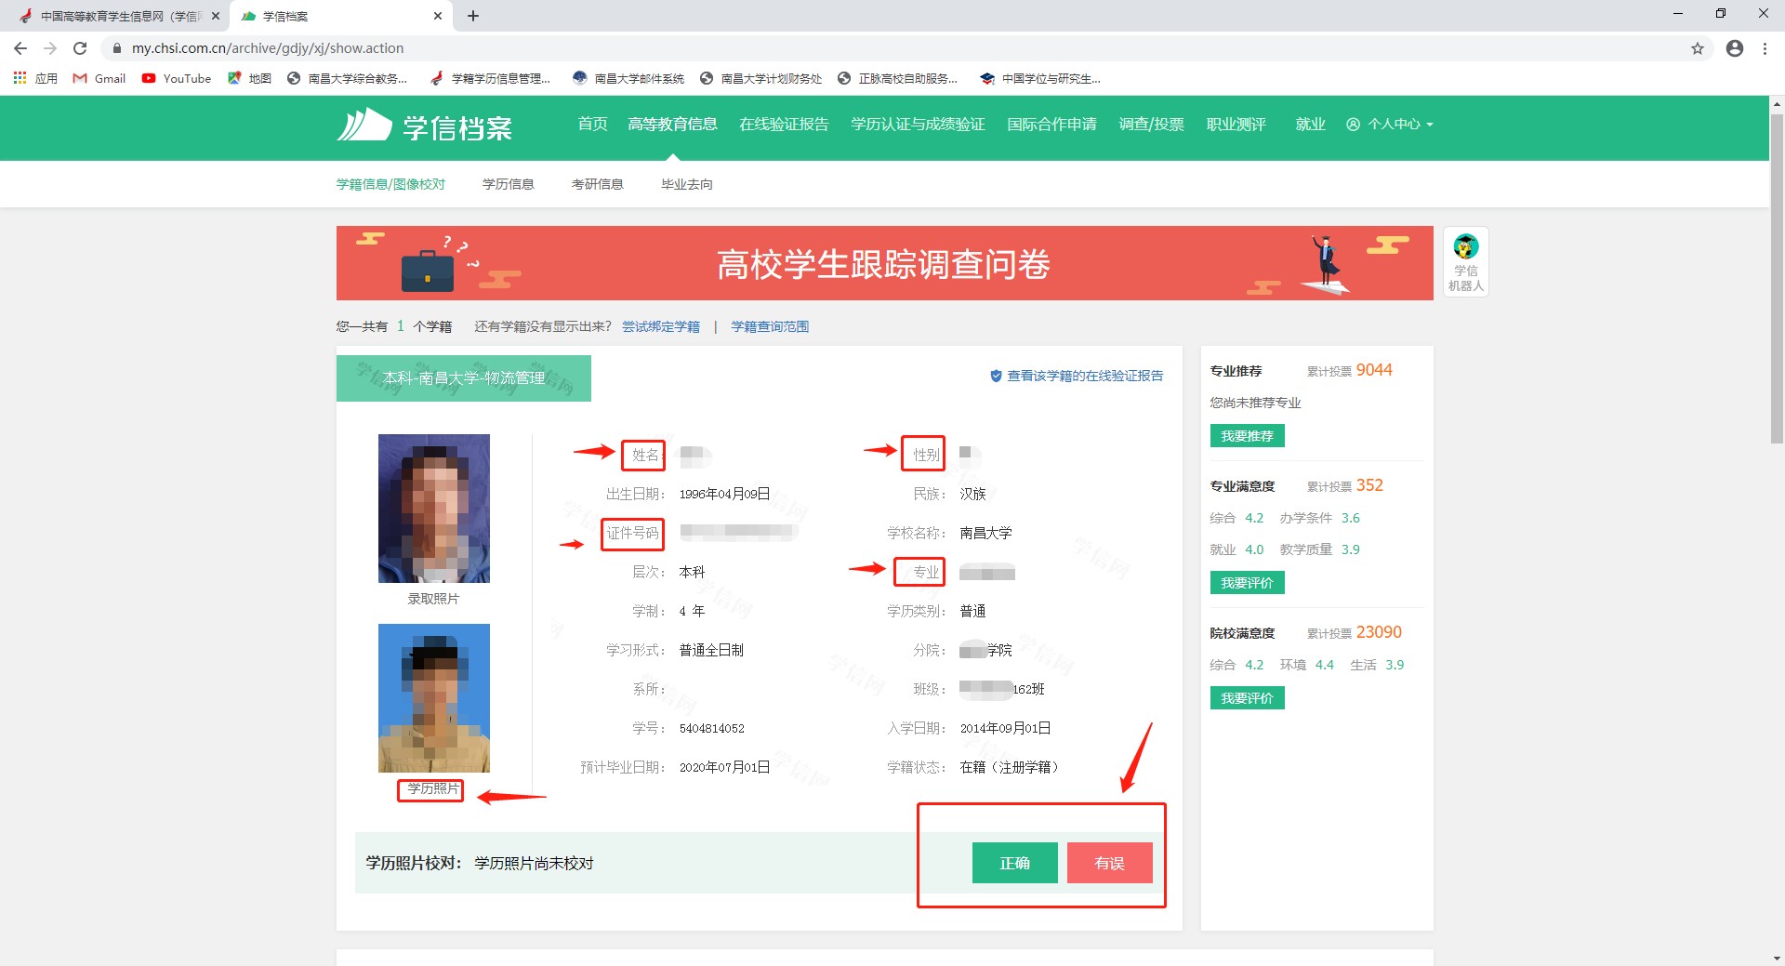This screenshot has height=966, width=1785.
Task: Open new browser tab
Action: [473, 16]
